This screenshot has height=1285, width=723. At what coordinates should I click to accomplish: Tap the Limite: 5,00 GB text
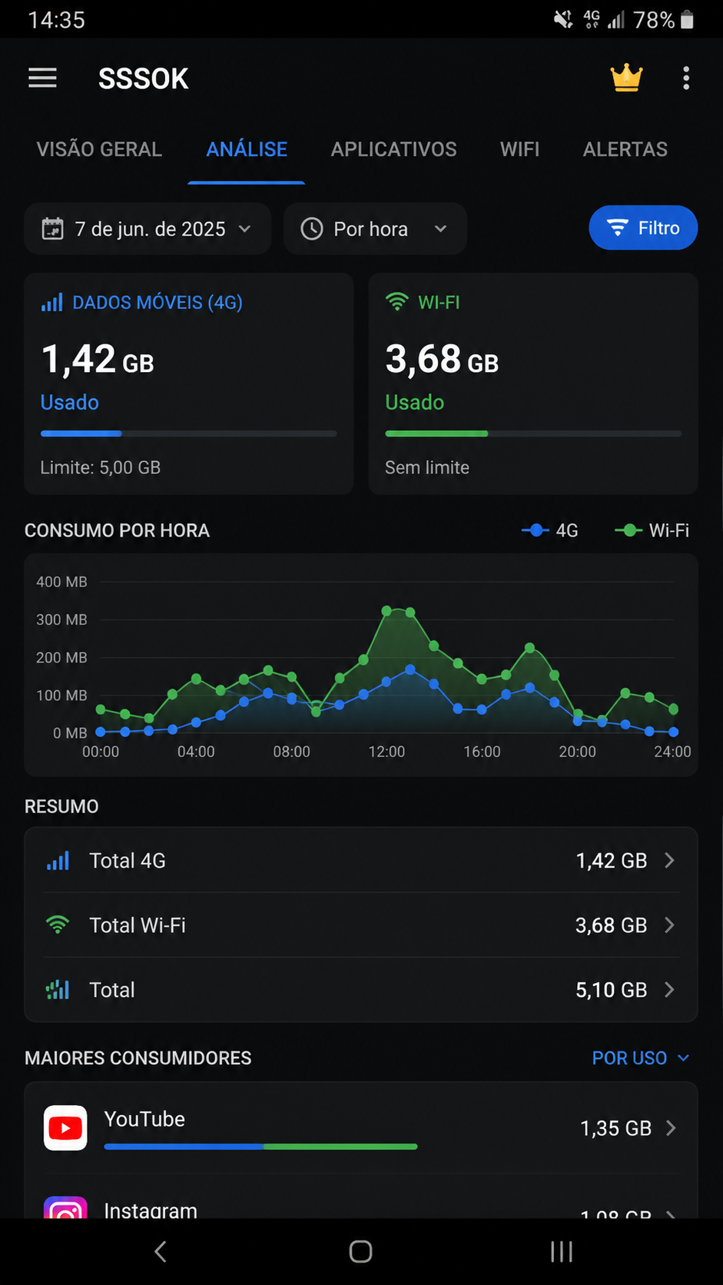point(101,467)
